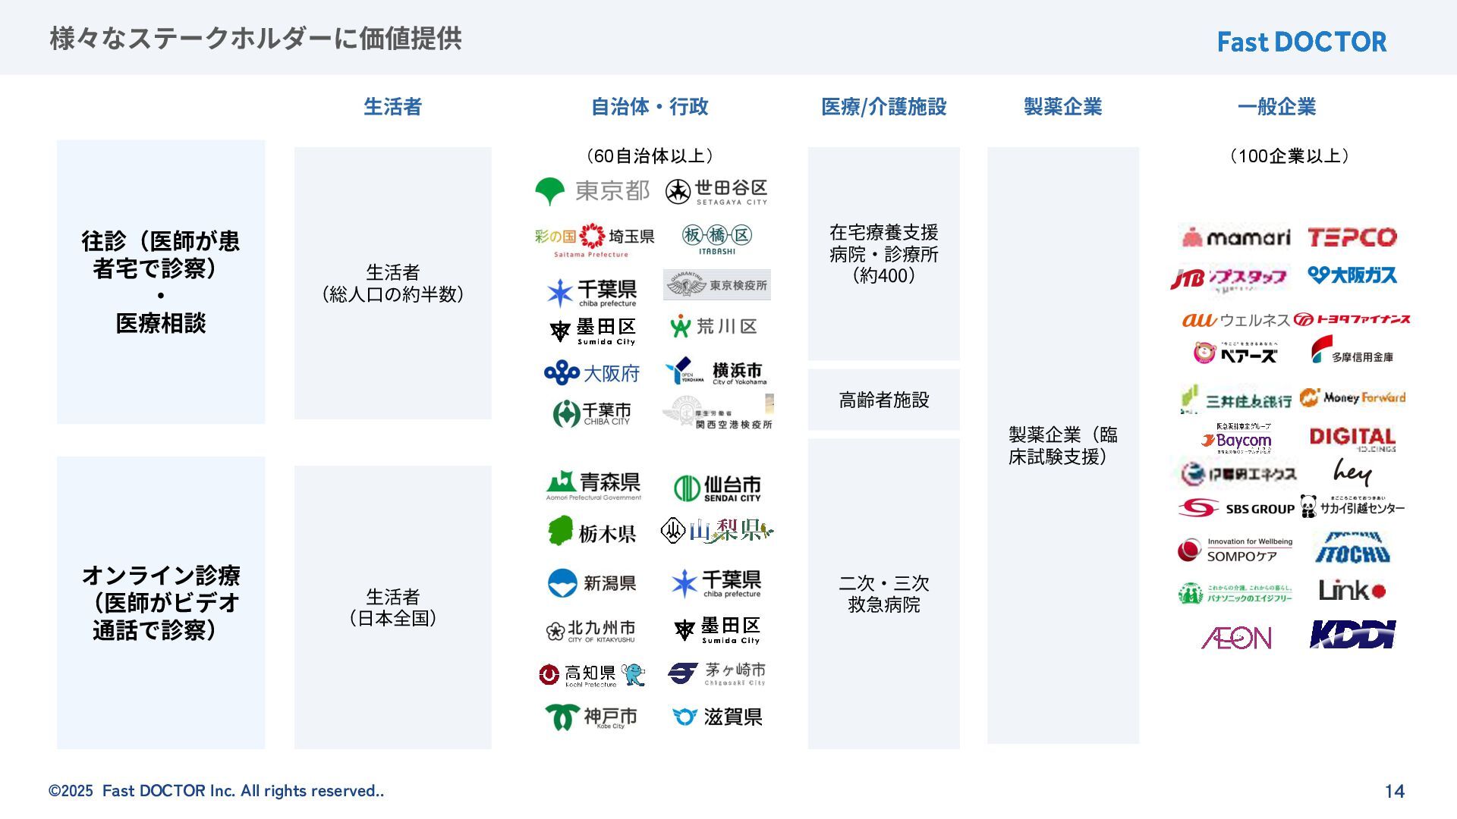Click the Setagaya City logo

[x=716, y=192]
